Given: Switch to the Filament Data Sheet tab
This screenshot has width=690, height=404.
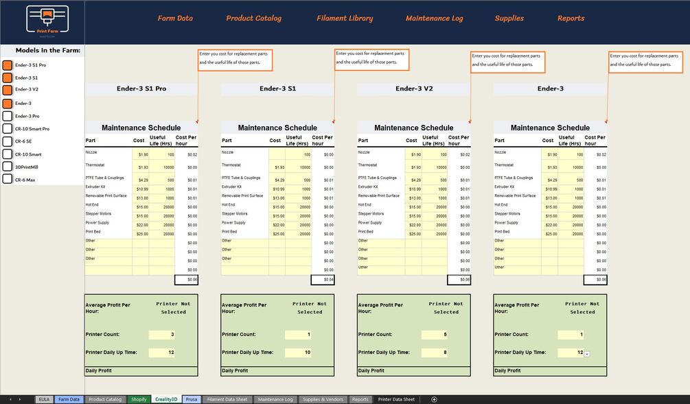Looking at the screenshot, I should pos(227,399).
